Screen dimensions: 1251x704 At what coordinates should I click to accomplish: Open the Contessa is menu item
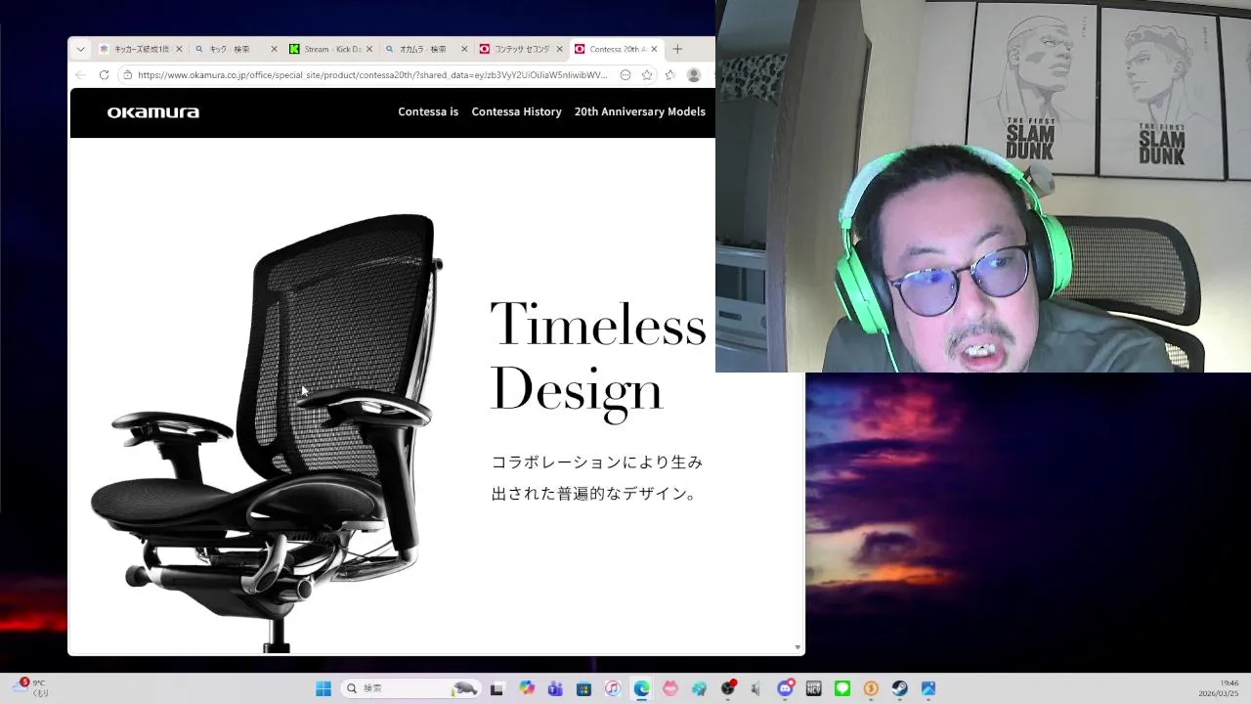(x=428, y=111)
